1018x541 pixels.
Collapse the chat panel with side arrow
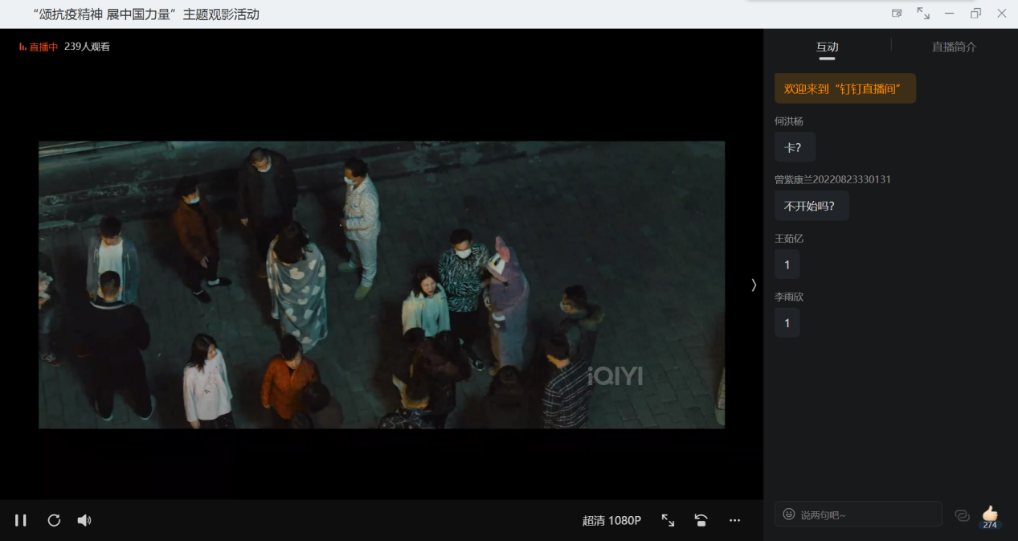[754, 285]
